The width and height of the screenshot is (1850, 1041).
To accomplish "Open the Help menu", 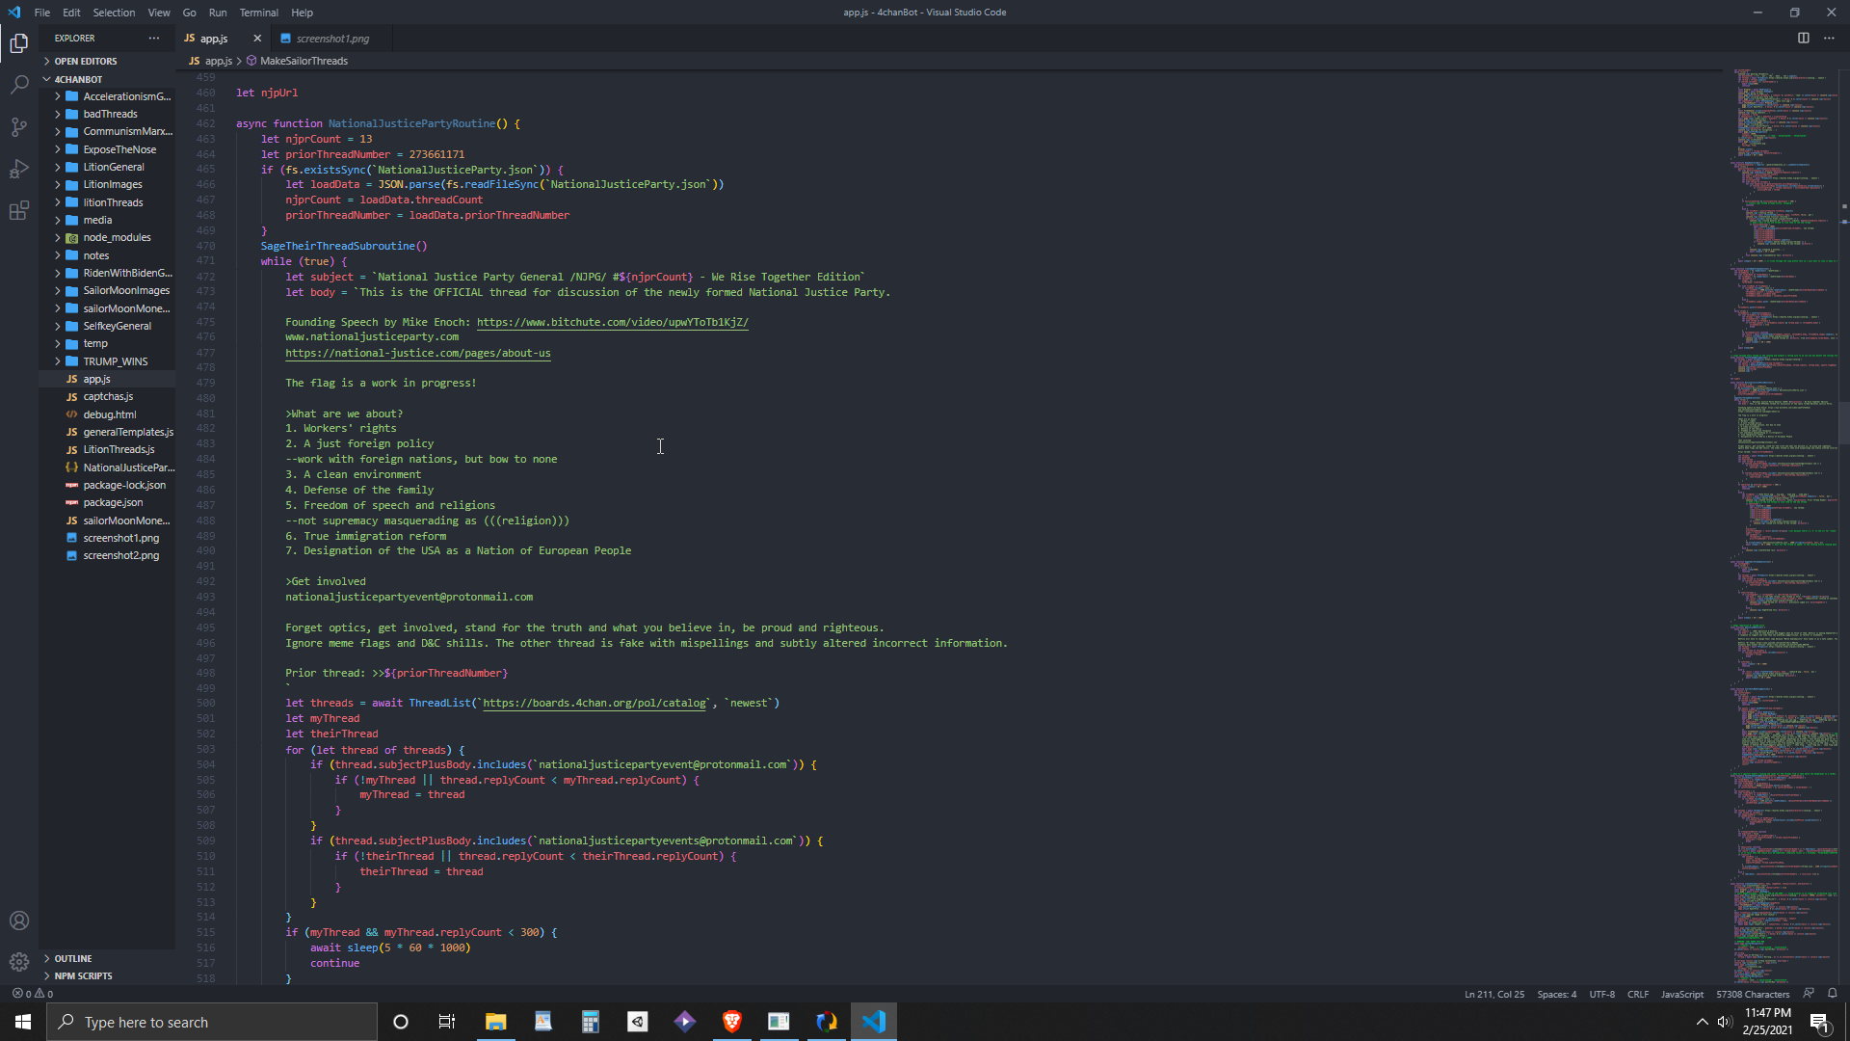I will tap(302, 13).
